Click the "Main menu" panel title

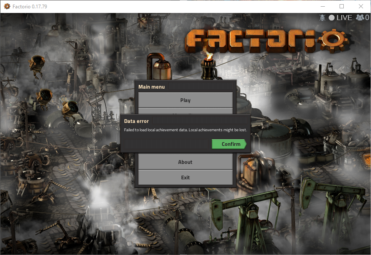(x=151, y=87)
